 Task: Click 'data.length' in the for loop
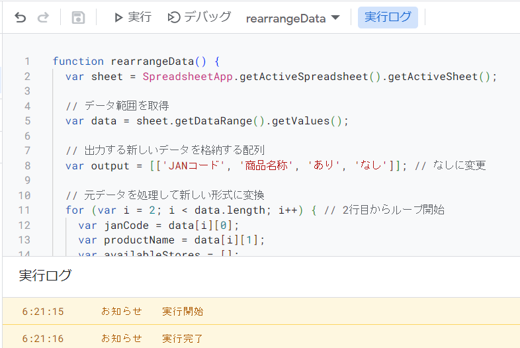pos(230,210)
